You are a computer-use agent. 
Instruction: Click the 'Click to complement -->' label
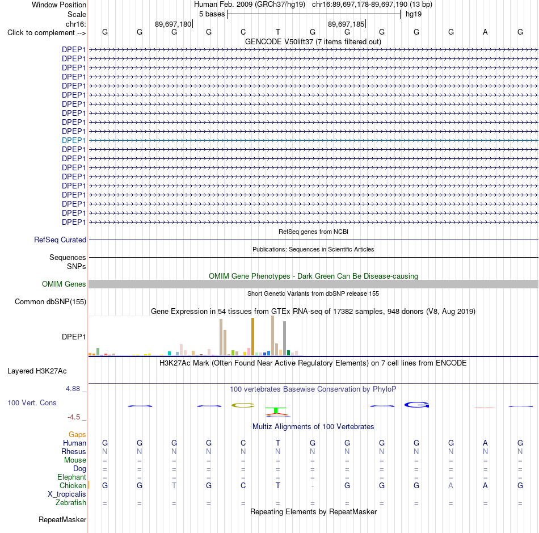(47, 33)
